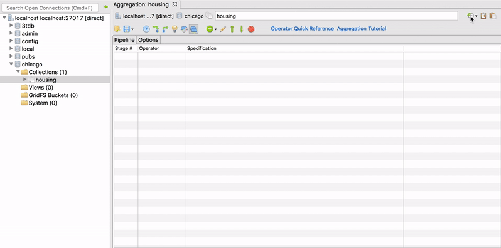The width and height of the screenshot is (501, 248).
Task: Click the Stage # column header
Action: (126, 48)
